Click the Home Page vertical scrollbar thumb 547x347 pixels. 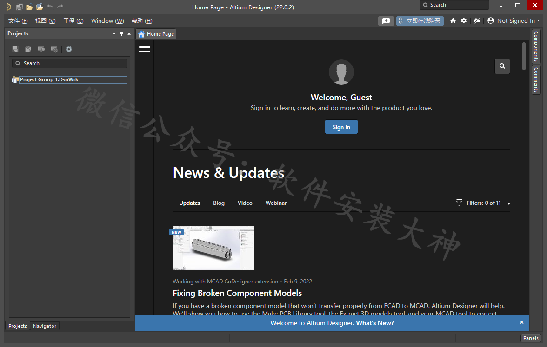524,56
